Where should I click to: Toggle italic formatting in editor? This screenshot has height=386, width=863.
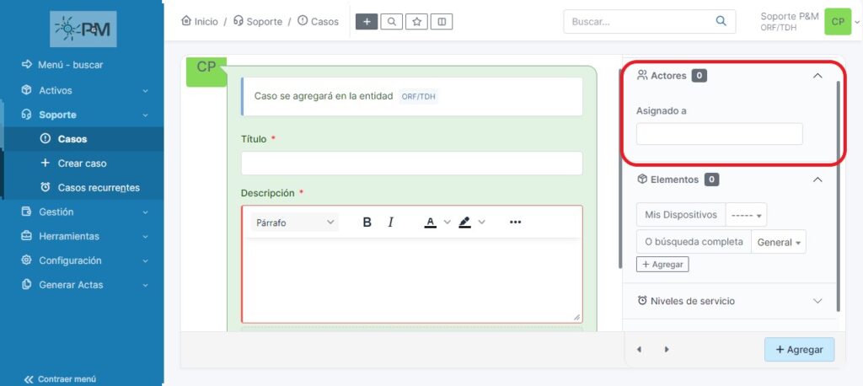(x=391, y=222)
